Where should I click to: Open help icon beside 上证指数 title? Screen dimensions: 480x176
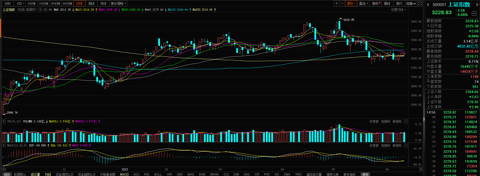tap(40, 10)
